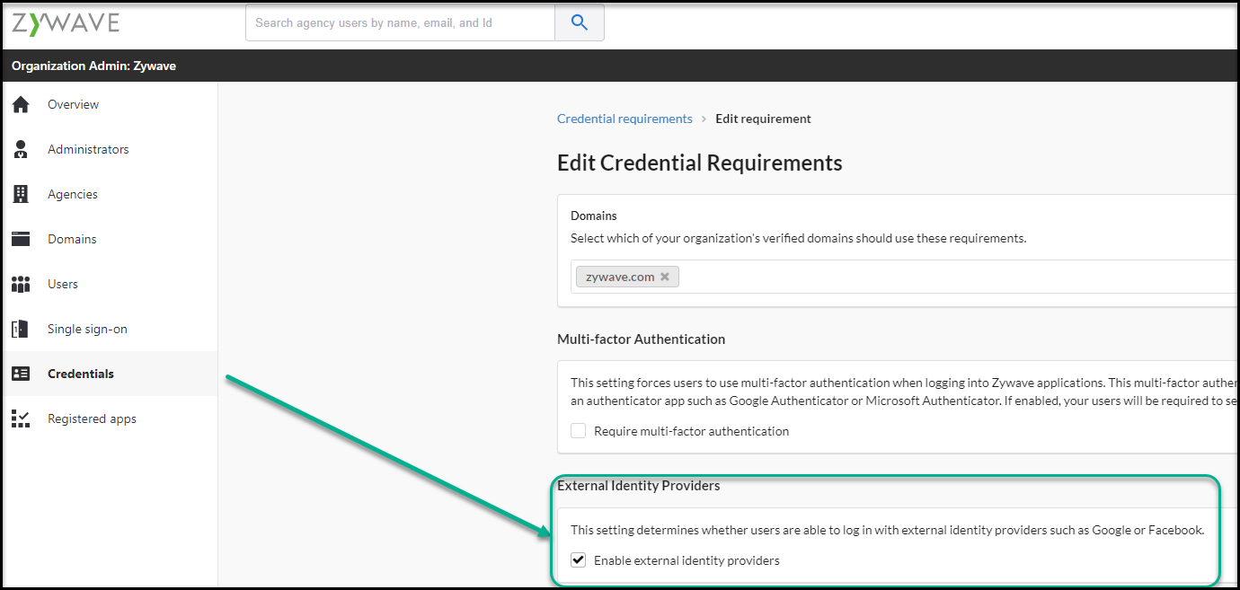The image size is (1240, 590).
Task: Enable Require multi-factor authentication
Action: (578, 430)
